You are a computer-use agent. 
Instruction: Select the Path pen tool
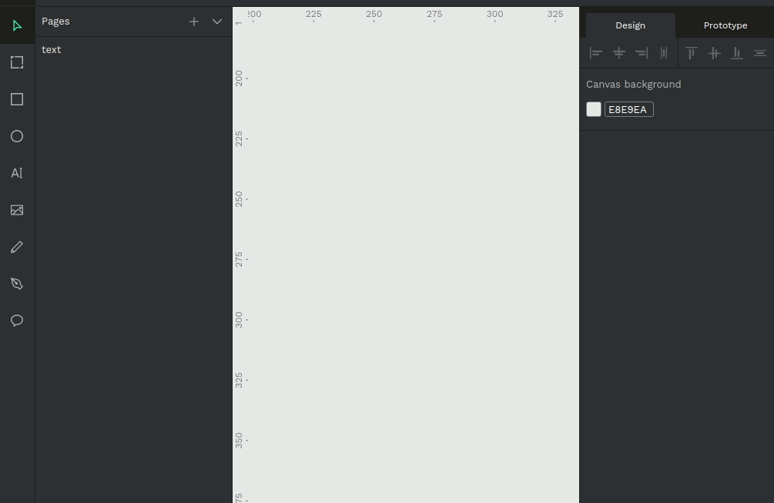click(x=17, y=284)
